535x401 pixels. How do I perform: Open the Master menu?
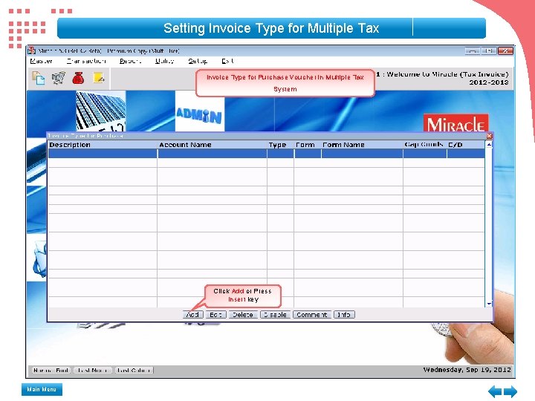point(41,61)
